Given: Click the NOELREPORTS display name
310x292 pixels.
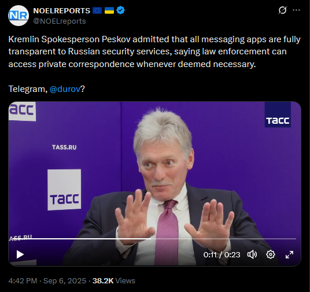Looking at the screenshot, I should click(62, 10).
